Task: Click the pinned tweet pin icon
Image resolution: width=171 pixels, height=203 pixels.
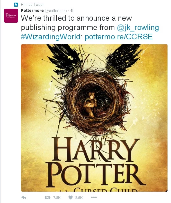Action: 16,5
